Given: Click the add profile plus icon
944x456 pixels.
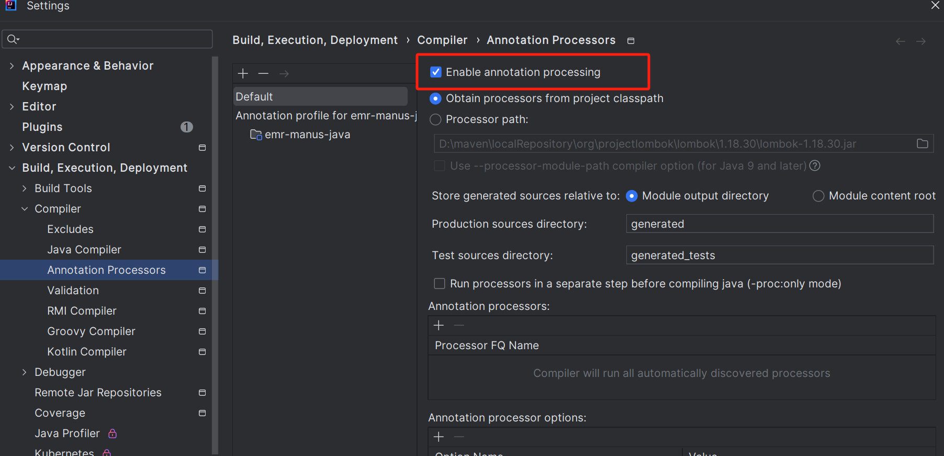Looking at the screenshot, I should pyautogui.click(x=243, y=73).
